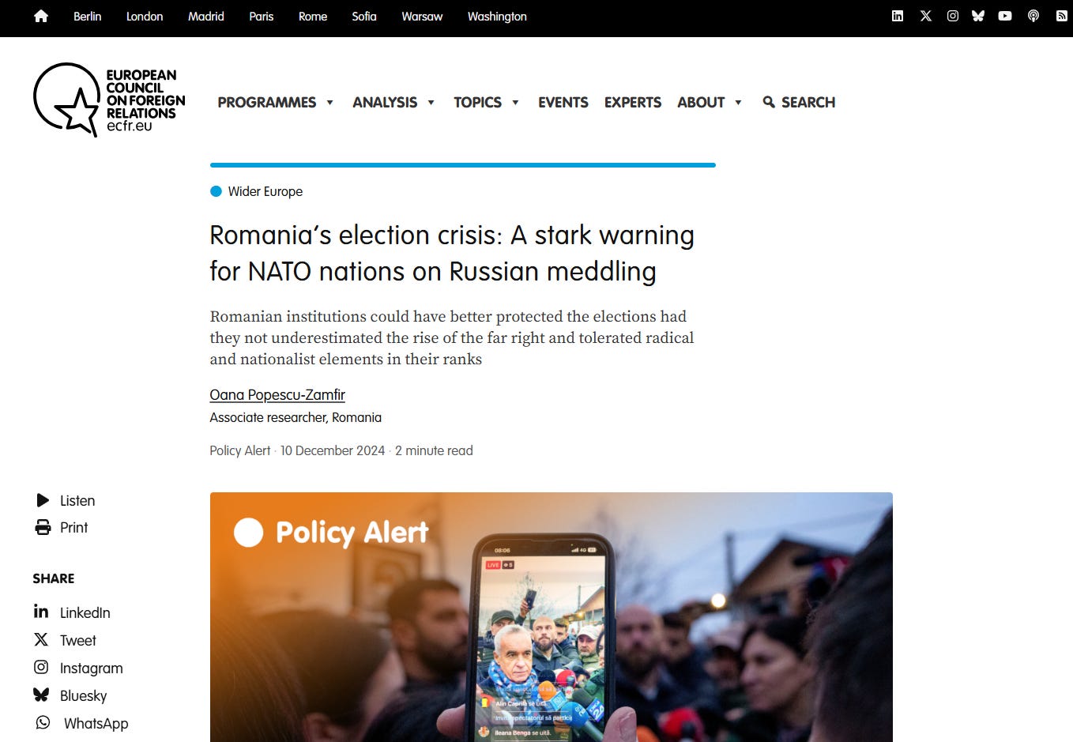The width and height of the screenshot is (1073, 742).
Task: Open ECFR LinkedIn page icon in header
Action: (x=898, y=16)
